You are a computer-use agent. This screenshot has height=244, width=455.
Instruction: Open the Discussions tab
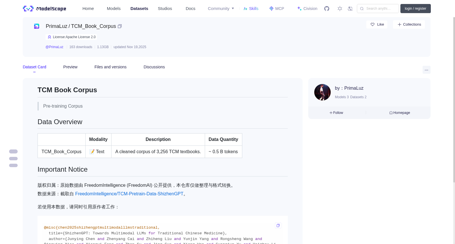tap(154, 67)
